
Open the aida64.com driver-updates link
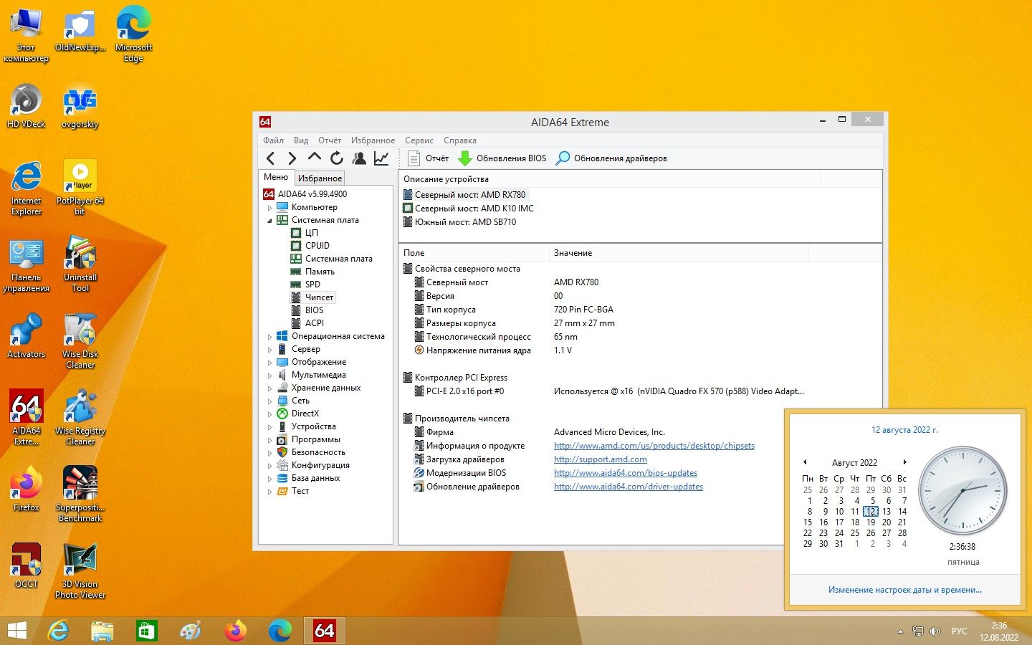pyautogui.click(x=629, y=487)
